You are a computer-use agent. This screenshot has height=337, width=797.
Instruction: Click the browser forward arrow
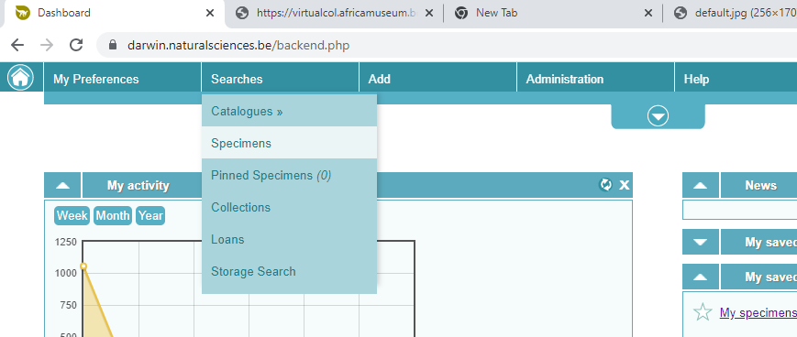coord(47,45)
